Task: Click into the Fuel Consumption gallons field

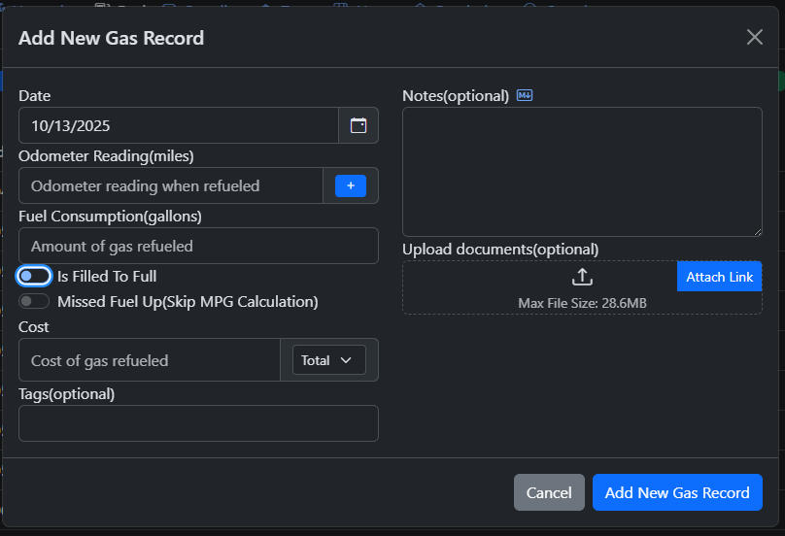Action: (198, 246)
